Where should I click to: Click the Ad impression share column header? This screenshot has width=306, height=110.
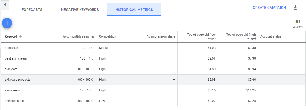161,36
